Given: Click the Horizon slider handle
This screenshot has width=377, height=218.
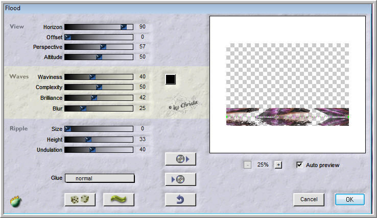Looking at the screenshot, I should coord(123,27).
